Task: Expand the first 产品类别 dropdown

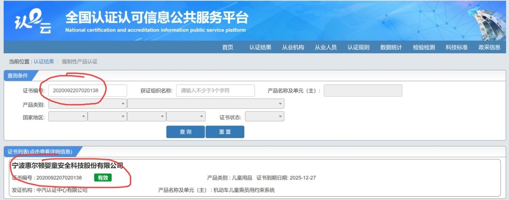Action: pos(88,104)
